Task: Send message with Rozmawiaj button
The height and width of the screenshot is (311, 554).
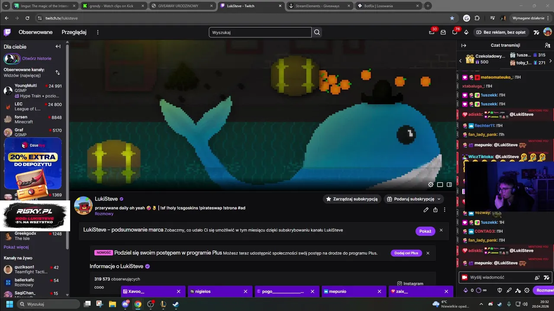Action: tap(543, 290)
